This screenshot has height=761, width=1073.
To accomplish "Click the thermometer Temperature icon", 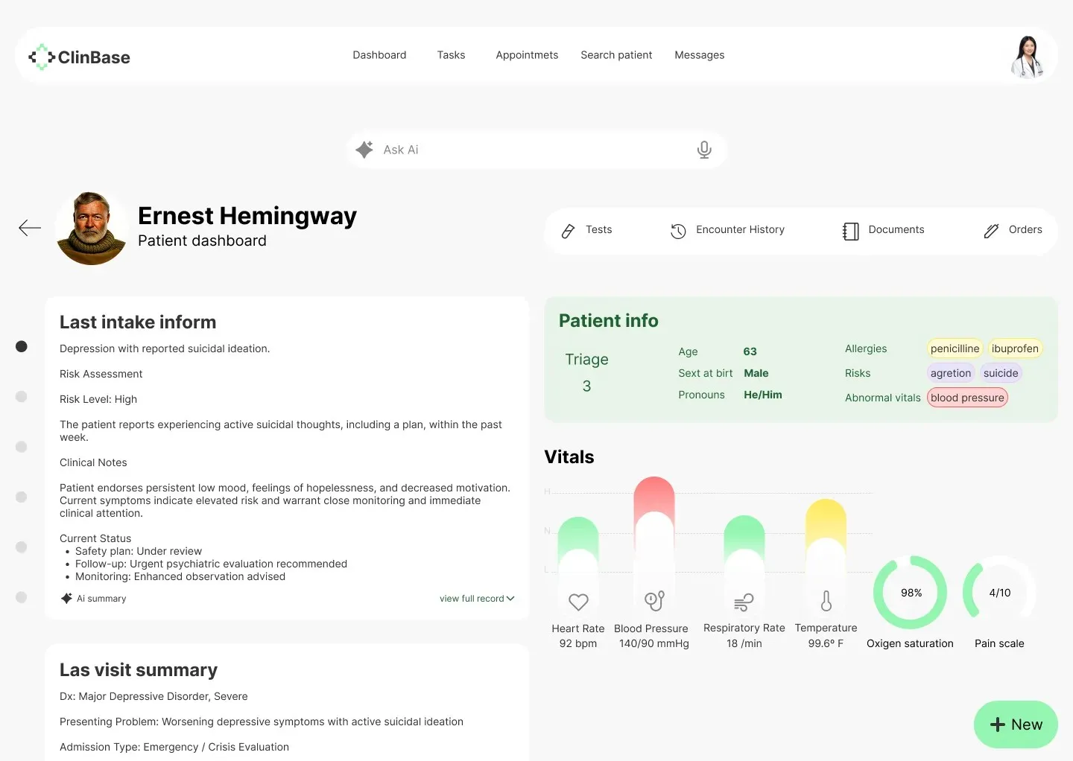I will coord(826,601).
